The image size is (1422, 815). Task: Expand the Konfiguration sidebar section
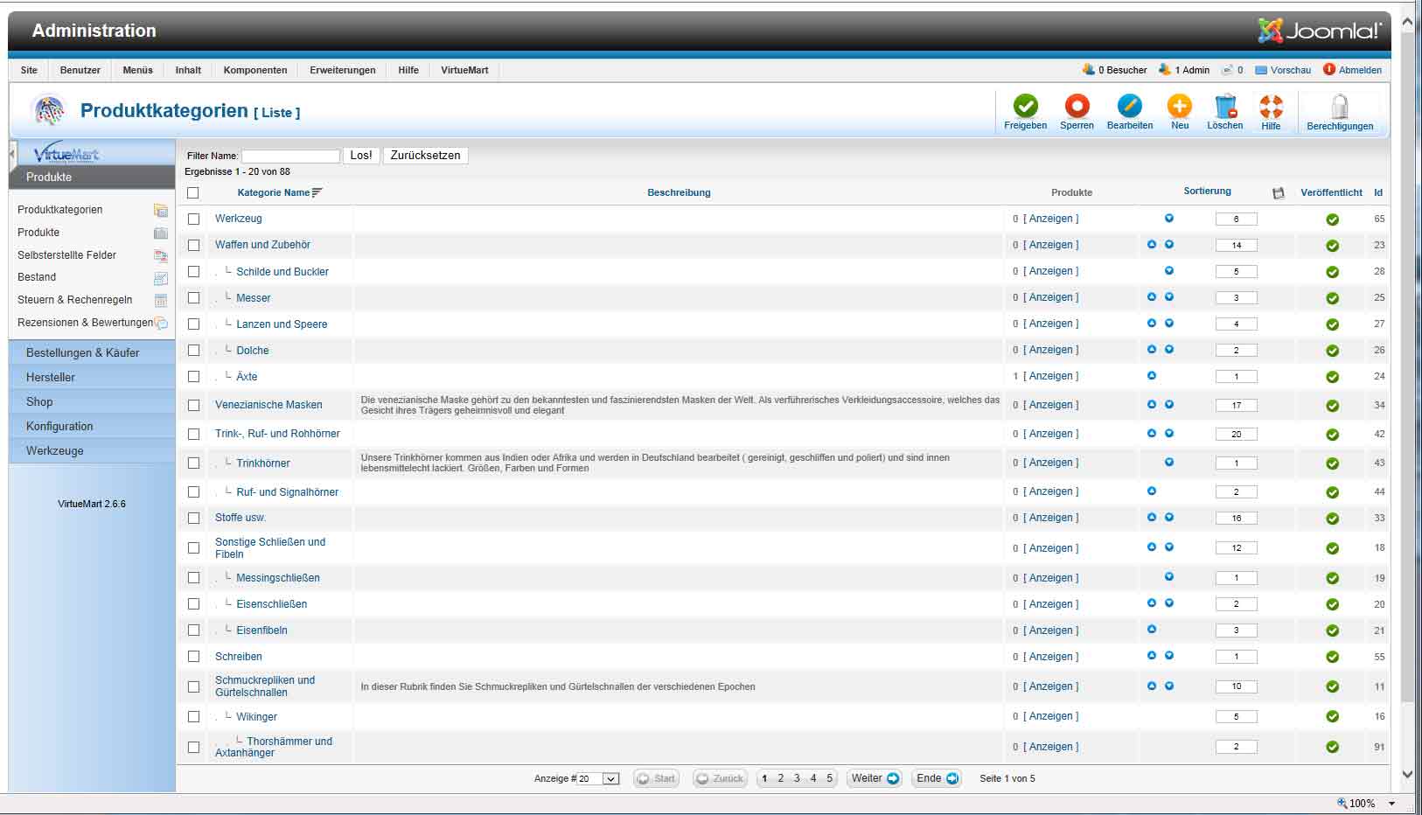pyautogui.click(x=59, y=427)
